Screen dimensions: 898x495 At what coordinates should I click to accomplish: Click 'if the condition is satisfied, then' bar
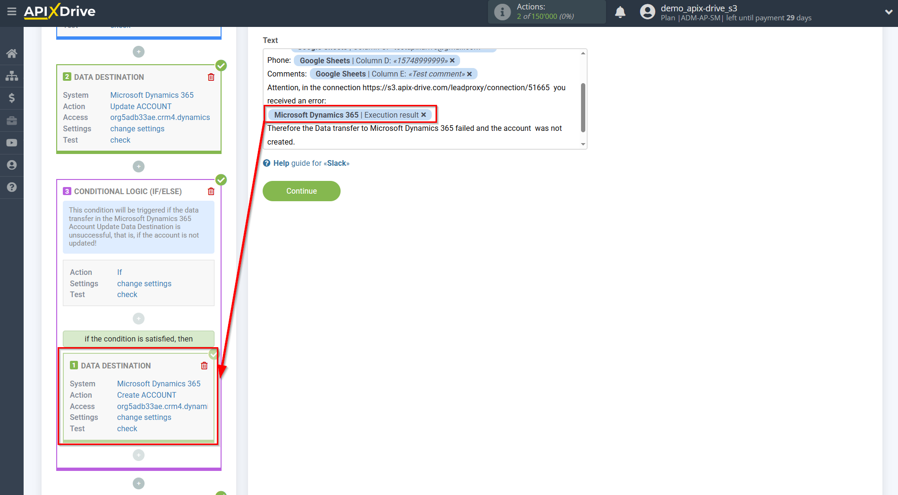point(138,339)
